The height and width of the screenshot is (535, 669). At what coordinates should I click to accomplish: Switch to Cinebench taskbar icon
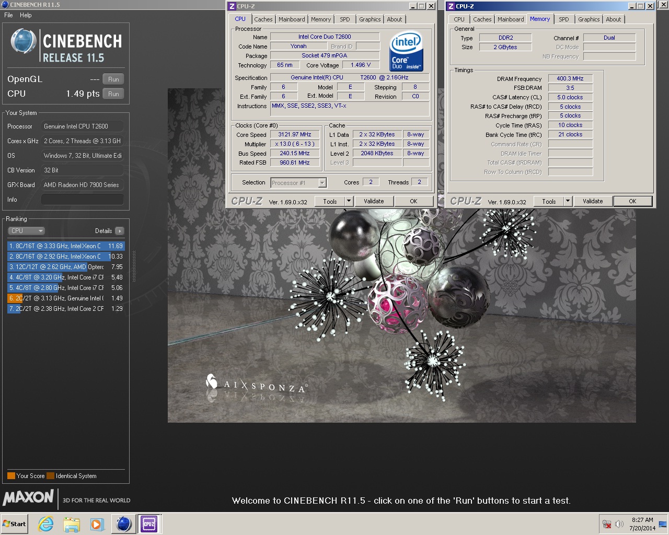(124, 524)
